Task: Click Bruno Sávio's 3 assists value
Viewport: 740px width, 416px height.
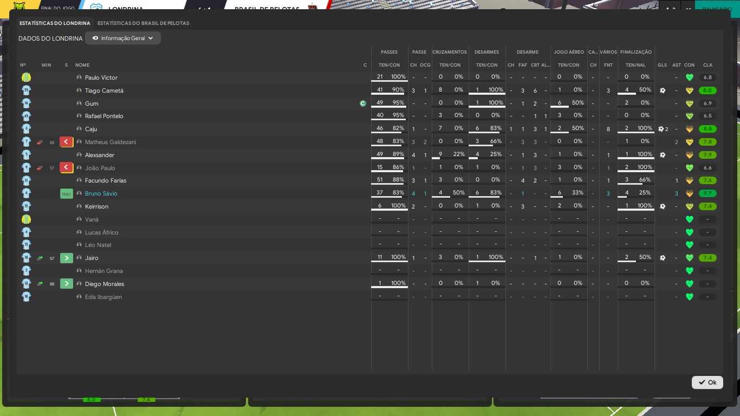Action: click(676, 193)
